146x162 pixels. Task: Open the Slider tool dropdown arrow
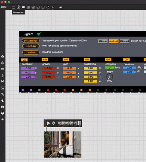click(x=43, y=9)
